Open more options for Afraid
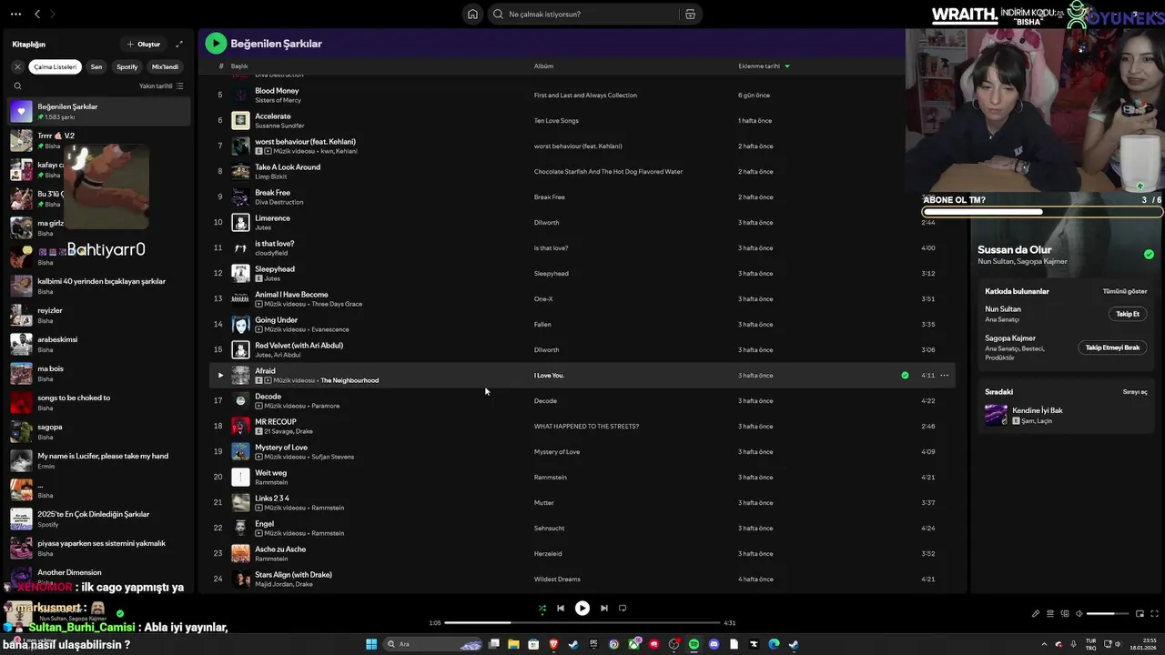Viewport: 1165px width, 655px height. coord(944,375)
